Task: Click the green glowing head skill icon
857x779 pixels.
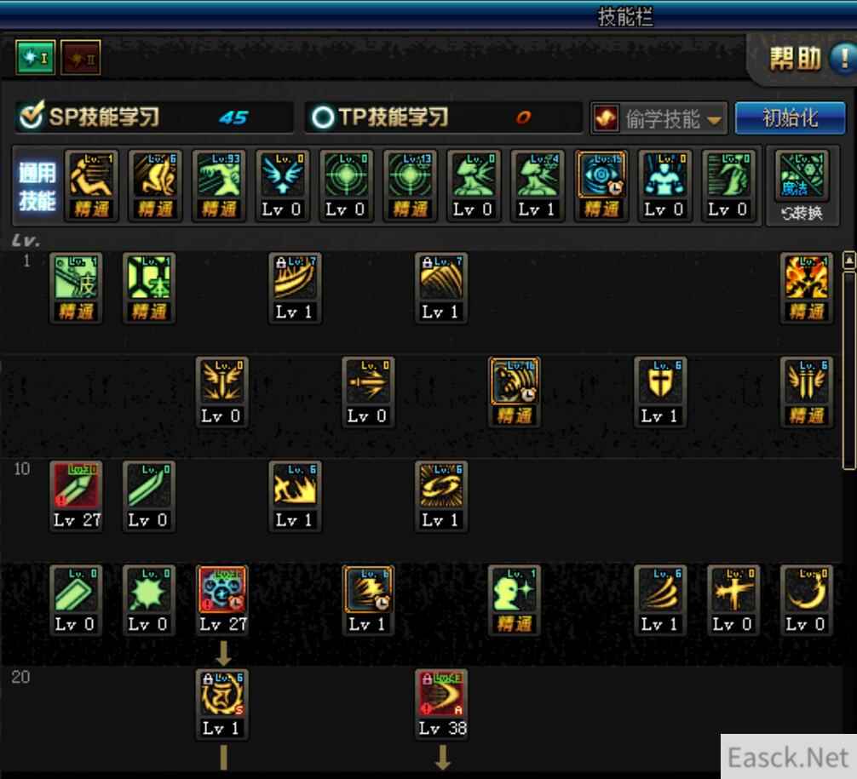Action: point(514,590)
